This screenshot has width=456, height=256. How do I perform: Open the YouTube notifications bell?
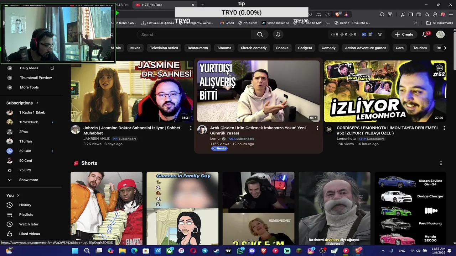tap(425, 34)
